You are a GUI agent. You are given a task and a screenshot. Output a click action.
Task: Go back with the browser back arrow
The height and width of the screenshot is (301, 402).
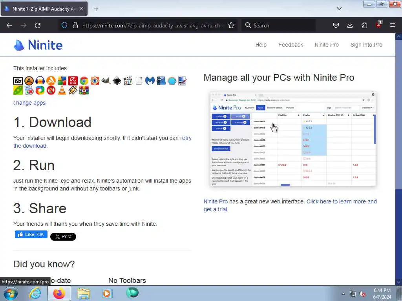point(9,25)
